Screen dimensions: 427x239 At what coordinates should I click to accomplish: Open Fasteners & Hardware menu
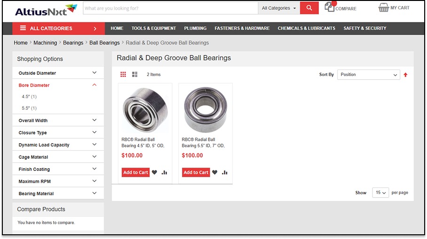(242, 28)
